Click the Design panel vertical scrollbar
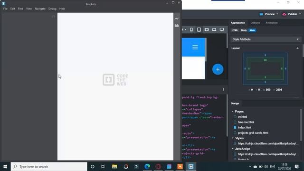 point(301,124)
